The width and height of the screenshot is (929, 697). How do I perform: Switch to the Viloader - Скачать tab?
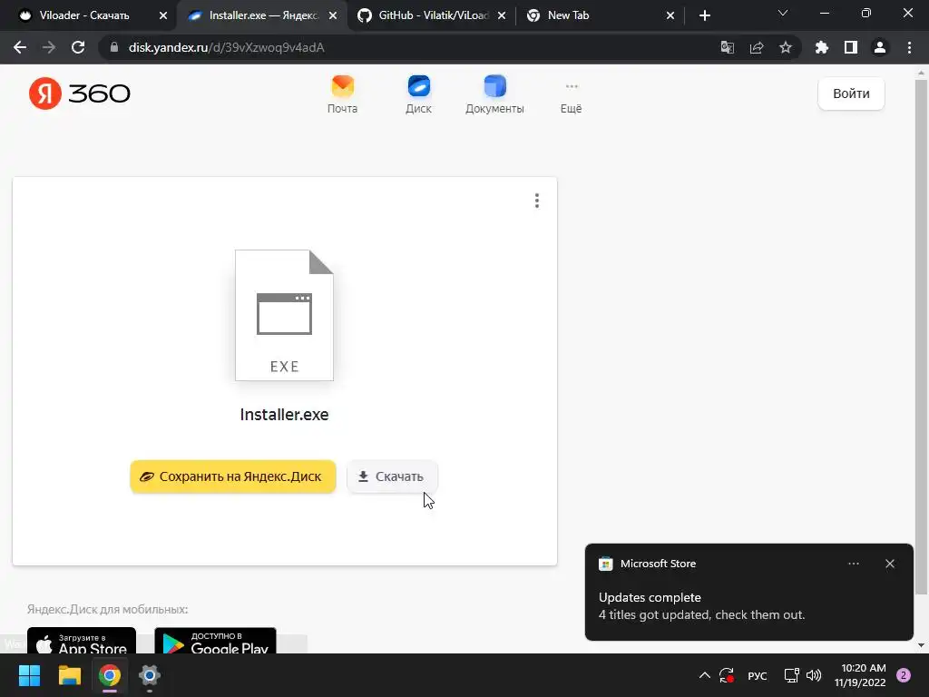pos(84,15)
